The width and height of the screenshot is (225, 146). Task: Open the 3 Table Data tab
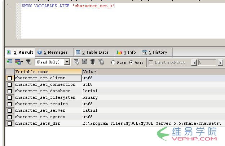click(x=94, y=52)
